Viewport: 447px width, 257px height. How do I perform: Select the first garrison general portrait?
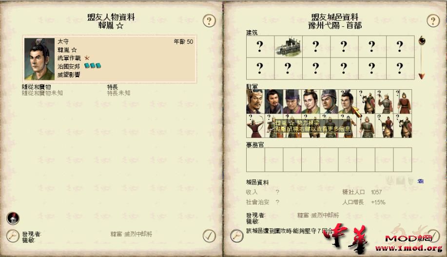(x=255, y=101)
